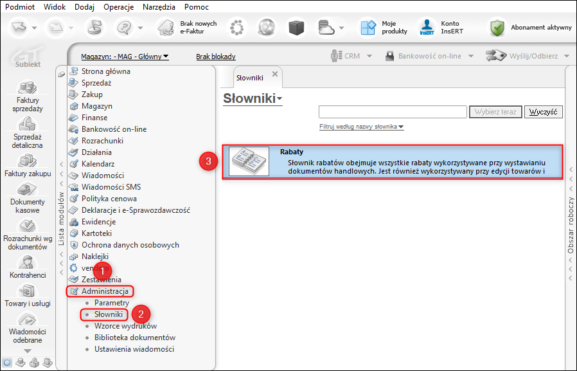Open Faktury sprzedaży shortcut icon
The image size is (577, 371).
(x=28, y=87)
